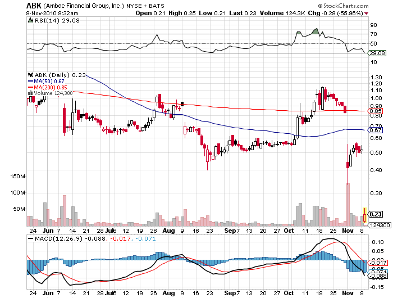Click the 50M volume axis label
The height and width of the screenshot is (298, 393).
pyautogui.click(x=19, y=209)
